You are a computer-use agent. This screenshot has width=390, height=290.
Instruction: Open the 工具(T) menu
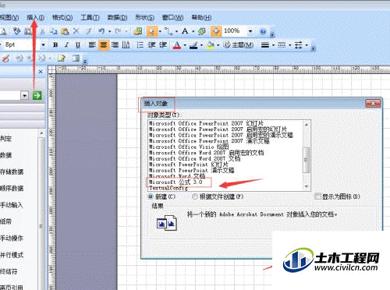(x=90, y=18)
